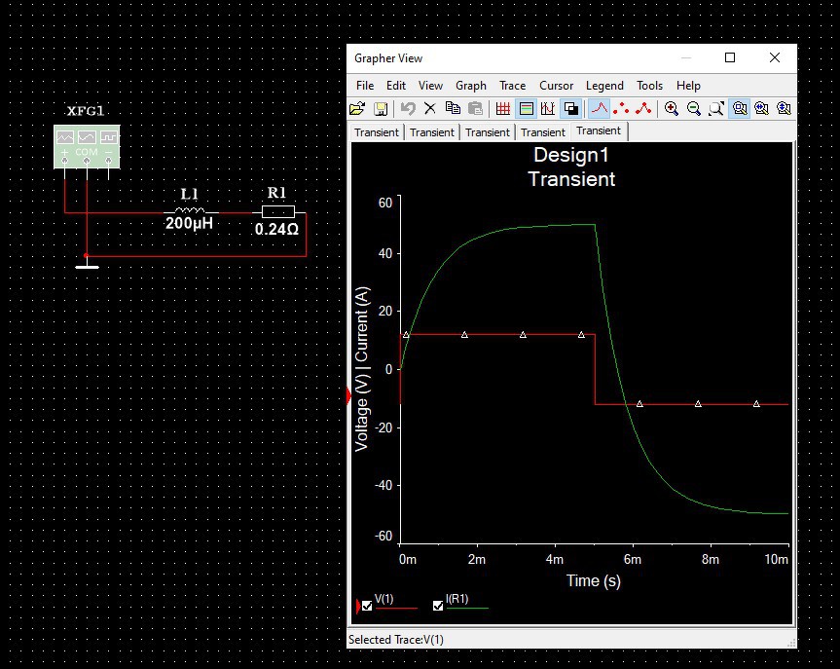Click the 'Voltage (V) | Current (A)' axis label
The height and width of the screenshot is (669, 840).
click(362, 369)
